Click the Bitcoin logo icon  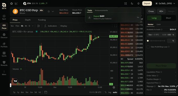pos(15,11)
